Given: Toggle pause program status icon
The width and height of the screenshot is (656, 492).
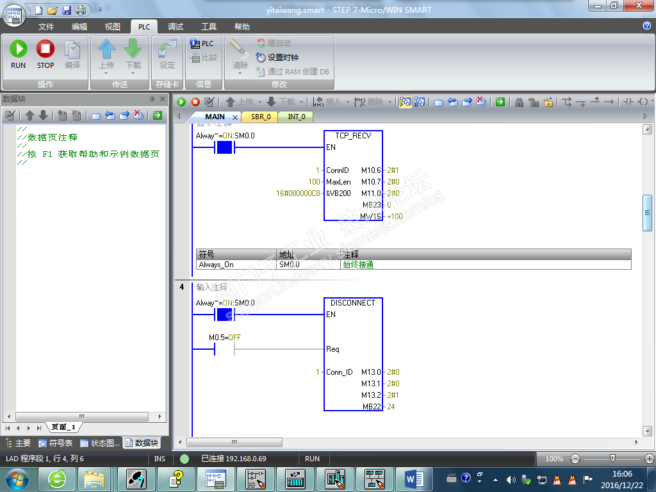Looking at the screenshot, I should coord(420,102).
